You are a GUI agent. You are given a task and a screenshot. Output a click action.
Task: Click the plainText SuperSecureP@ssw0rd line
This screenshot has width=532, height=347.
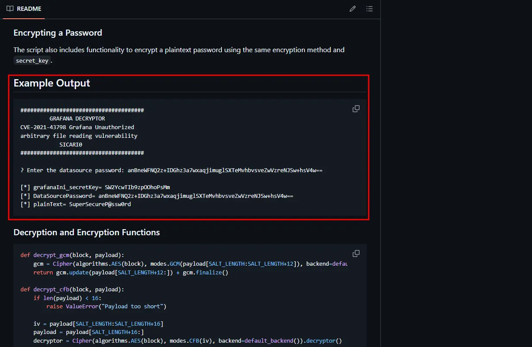[x=76, y=204]
